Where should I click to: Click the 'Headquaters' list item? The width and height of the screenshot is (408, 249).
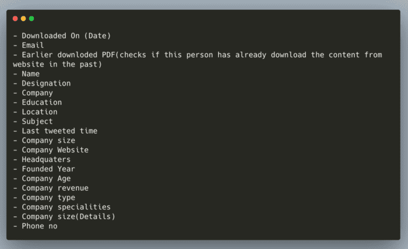click(x=41, y=159)
